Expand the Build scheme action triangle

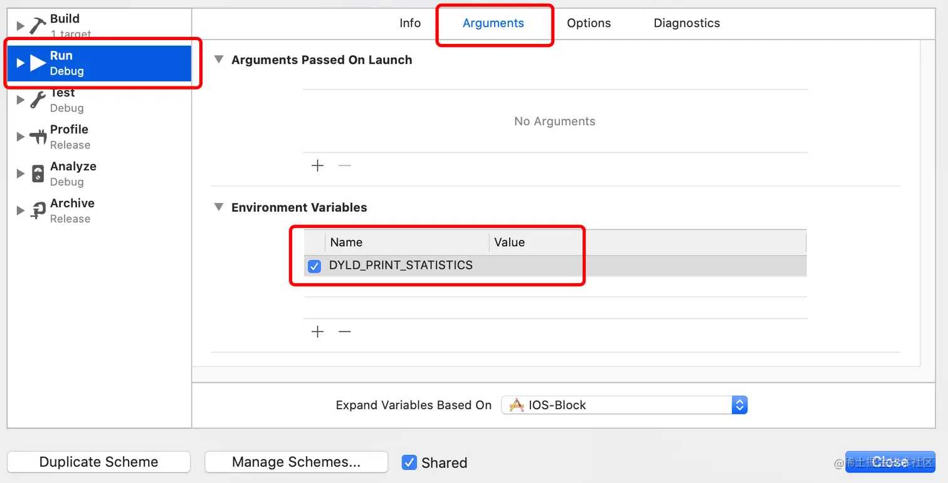click(x=21, y=26)
